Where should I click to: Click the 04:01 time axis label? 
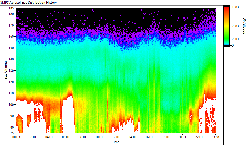coord(49,137)
